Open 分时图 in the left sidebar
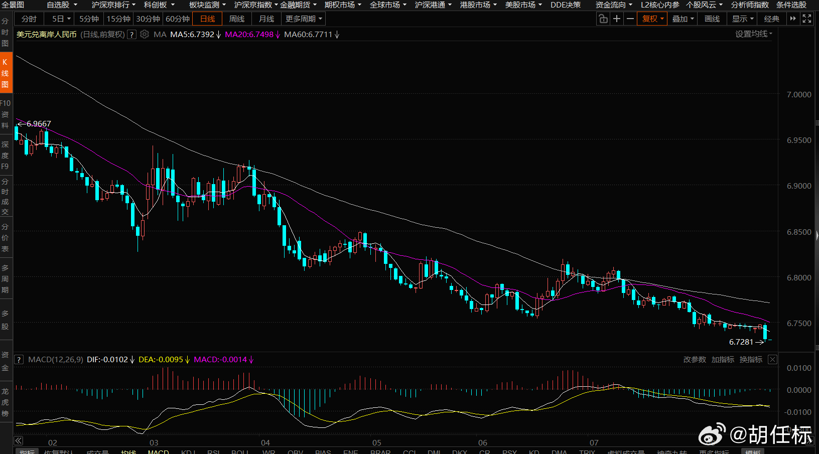Screen dimensions: 819x454 [x=6, y=33]
